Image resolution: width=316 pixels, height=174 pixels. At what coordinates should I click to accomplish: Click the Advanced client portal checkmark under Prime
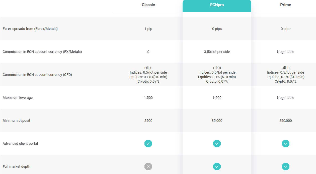(285, 144)
